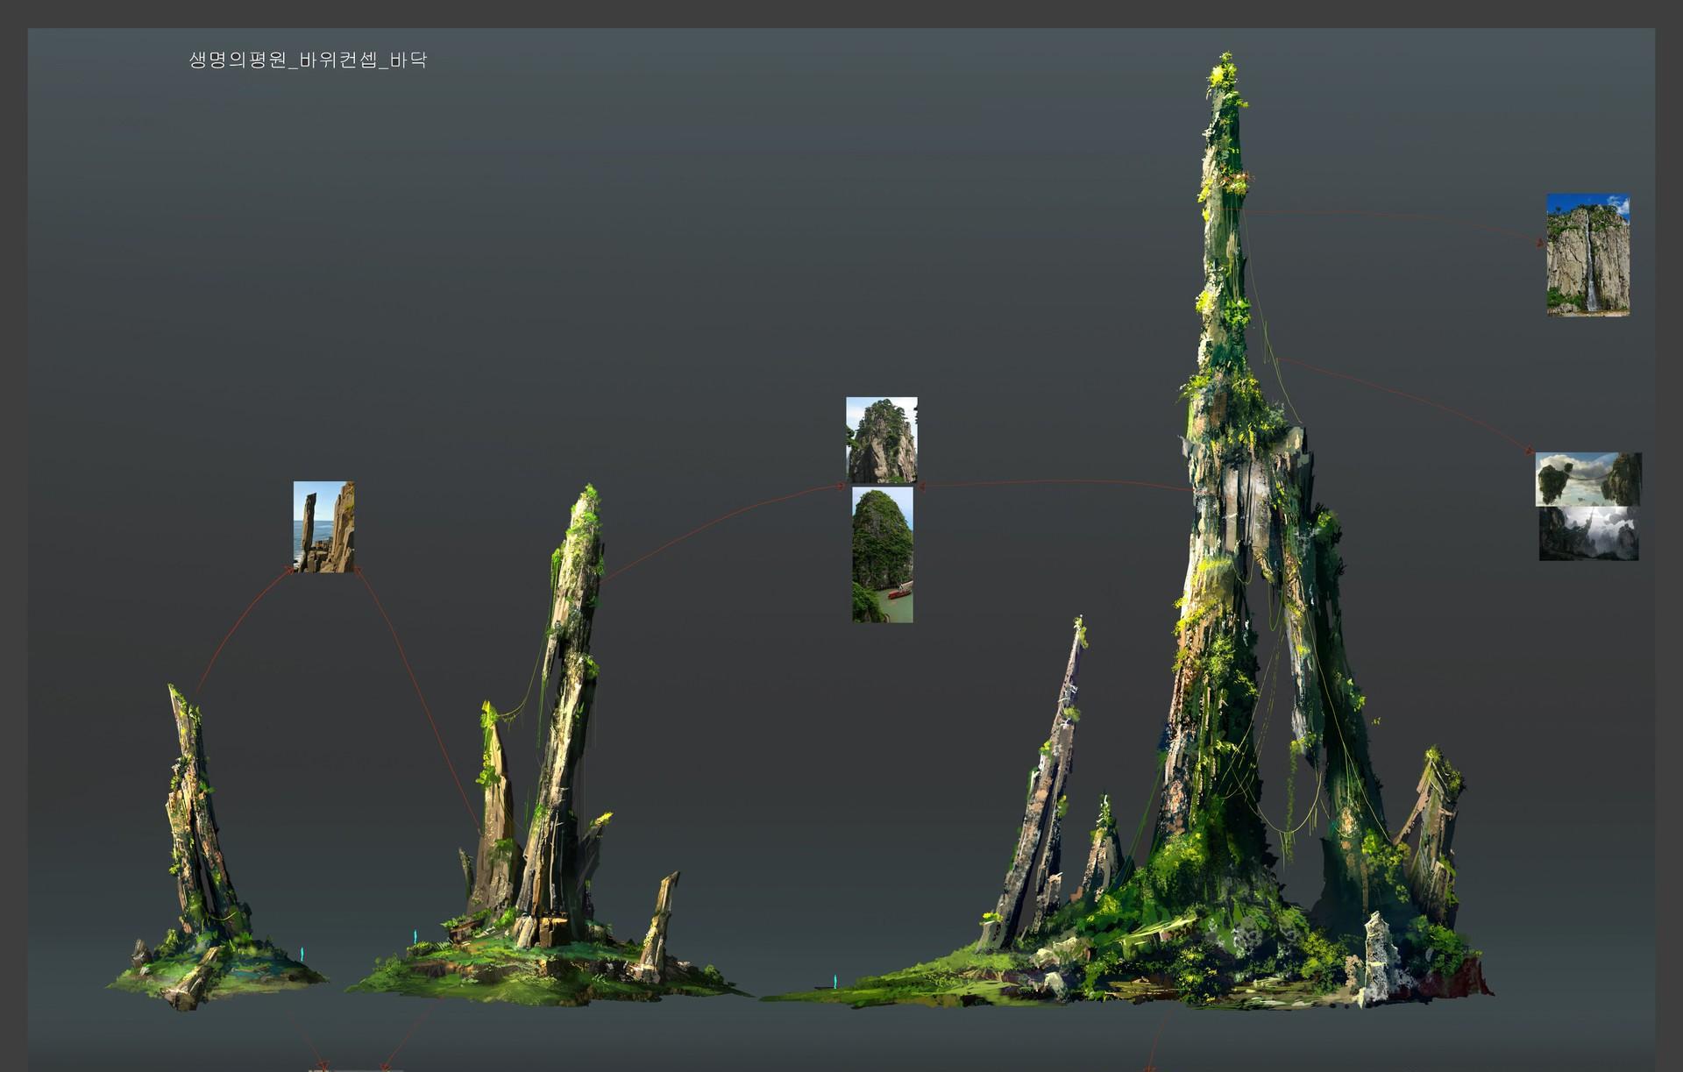Open the sea stack rock reference photo
The height and width of the screenshot is (1072, 1683).
coord(323,527)
